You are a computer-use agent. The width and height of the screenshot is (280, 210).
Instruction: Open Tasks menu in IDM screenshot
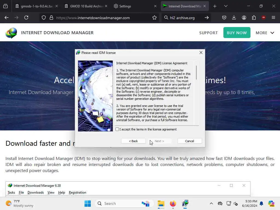(x=11, y=192)
